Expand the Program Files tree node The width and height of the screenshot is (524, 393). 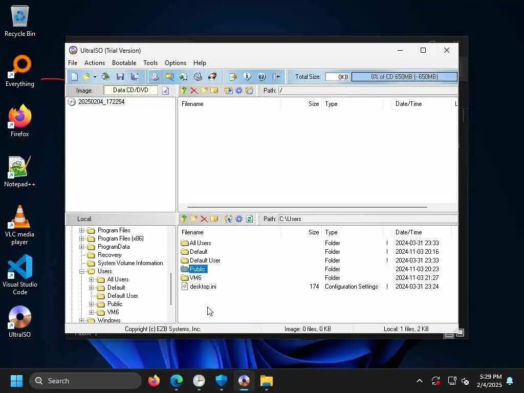[x=81, y=230]
